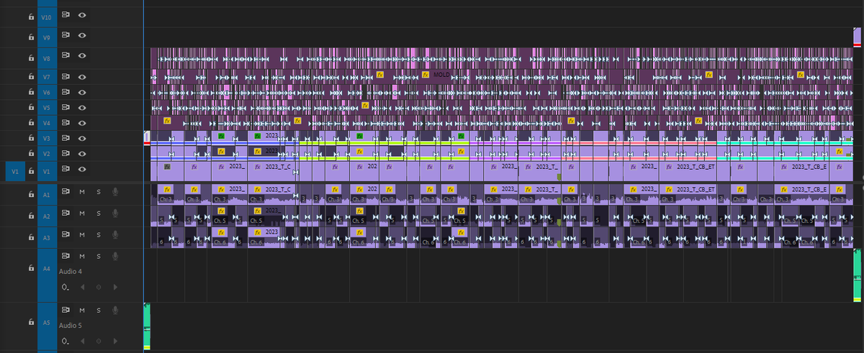Toggle sync lock for A1
The width and height of the screenshot is (864, 353).
click(x=66, y=192)
